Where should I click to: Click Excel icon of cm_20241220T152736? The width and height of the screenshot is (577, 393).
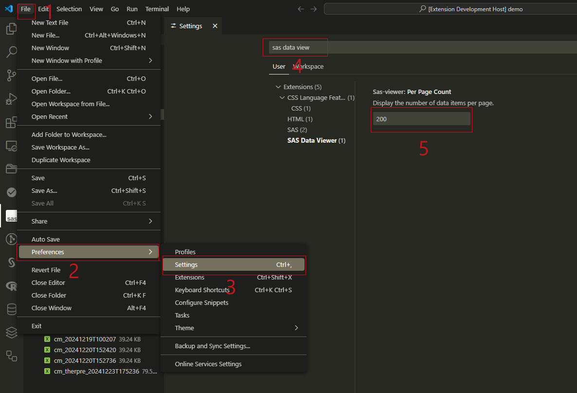point(47,360)
